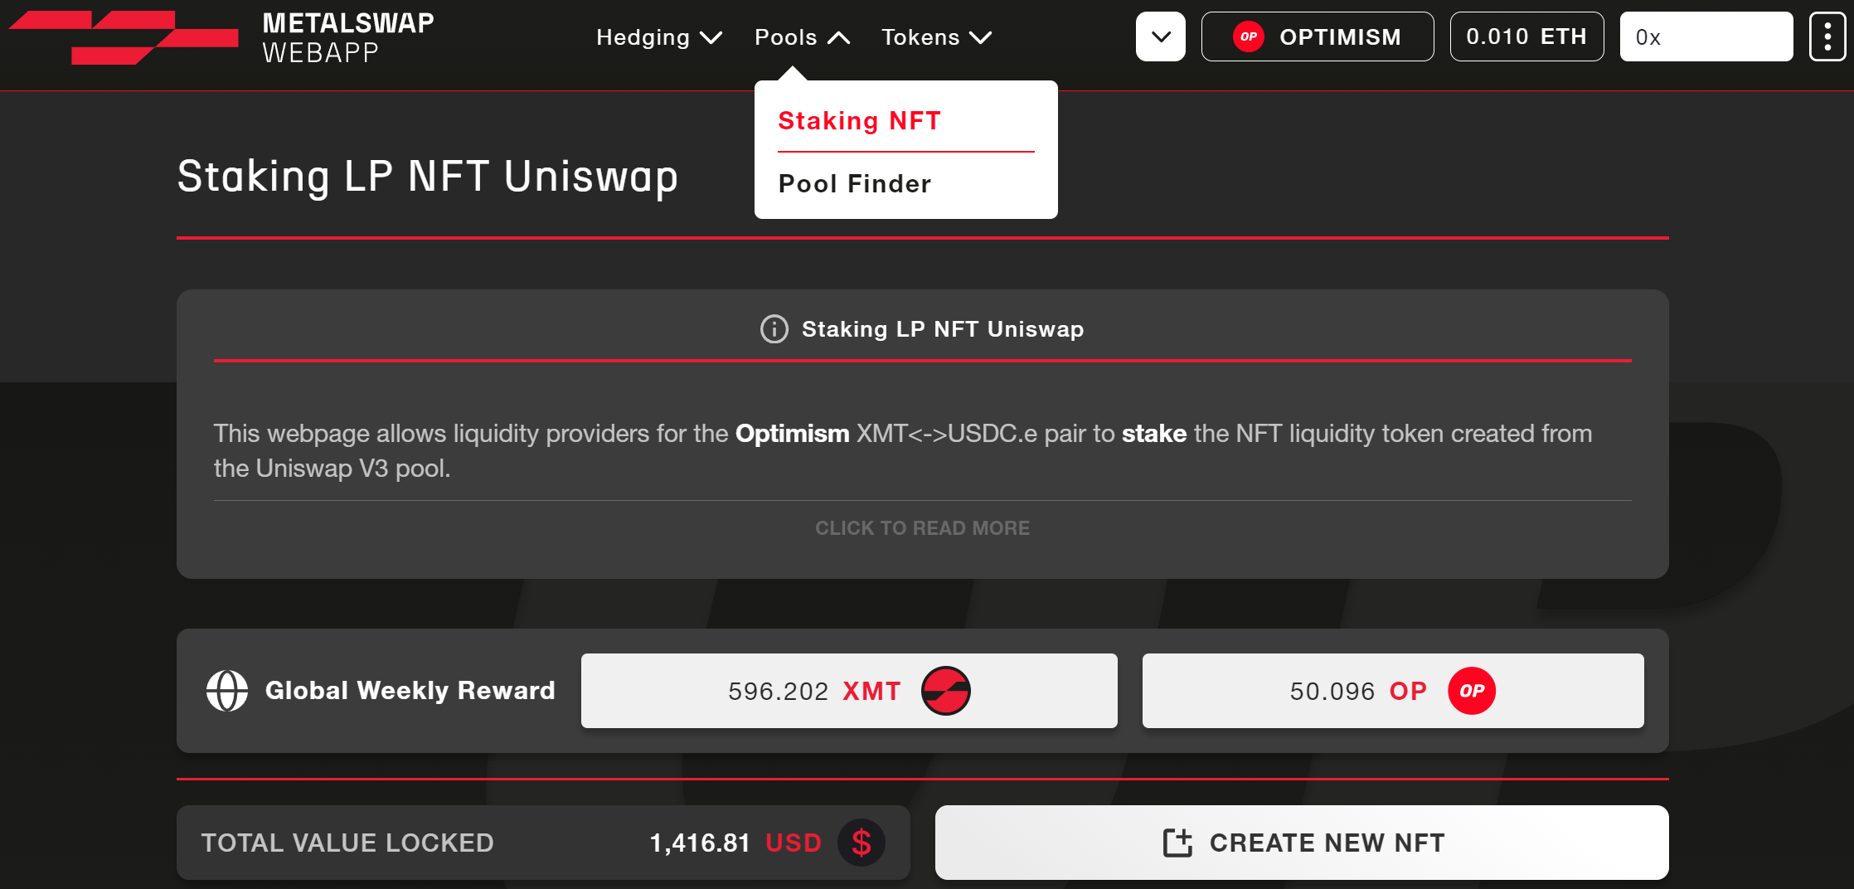Expand the Hedging dropdown menu

[x=659, y=37]
